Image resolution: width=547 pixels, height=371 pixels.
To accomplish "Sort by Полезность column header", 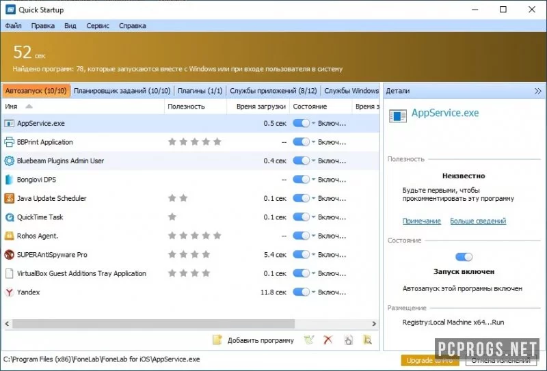I will (196, 107).
